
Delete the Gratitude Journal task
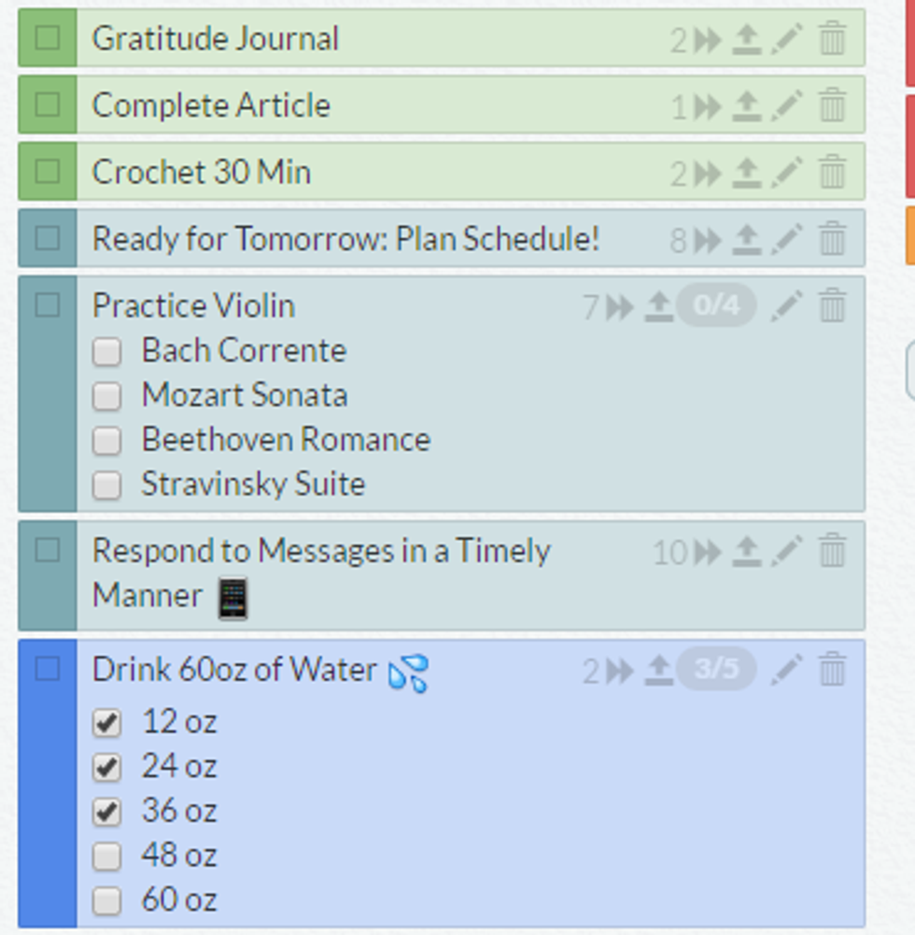click(832, 39)
